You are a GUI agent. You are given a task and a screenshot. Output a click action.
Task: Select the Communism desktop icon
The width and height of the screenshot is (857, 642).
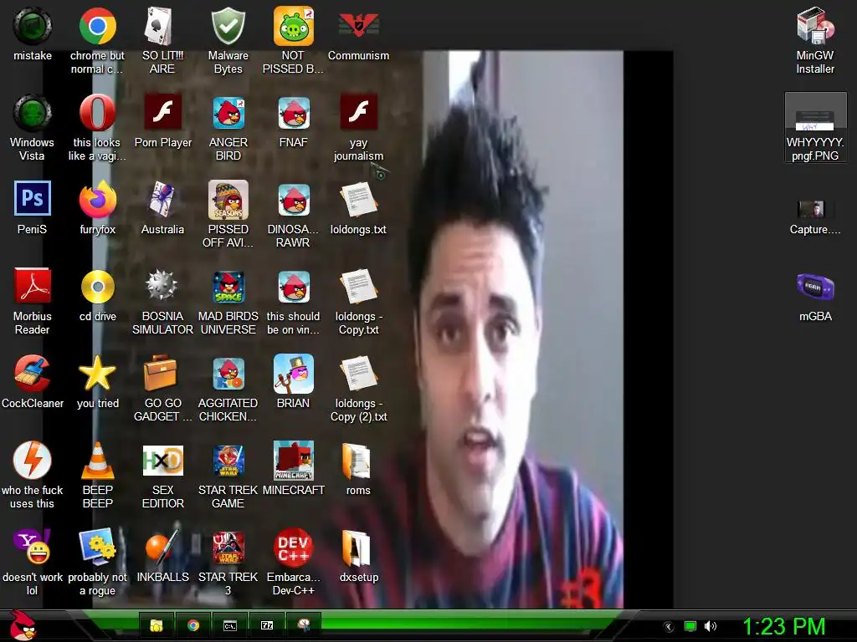click(358, 26)
